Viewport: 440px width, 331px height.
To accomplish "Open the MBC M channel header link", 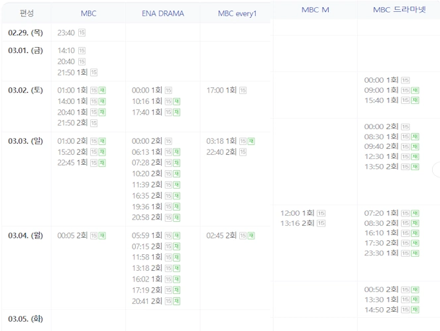I will [315, 10].
